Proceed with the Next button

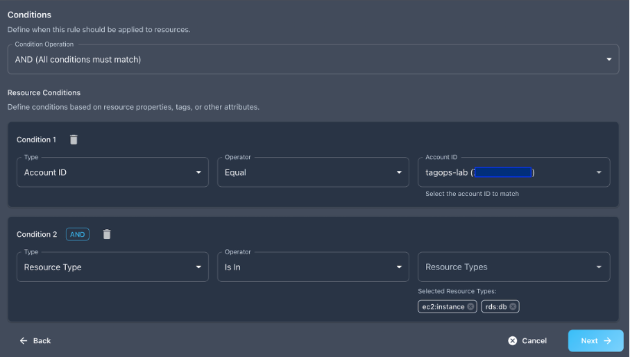pos(595,340)
